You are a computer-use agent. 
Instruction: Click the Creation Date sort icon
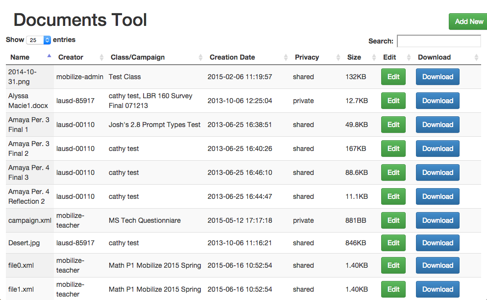click(286, 57)
